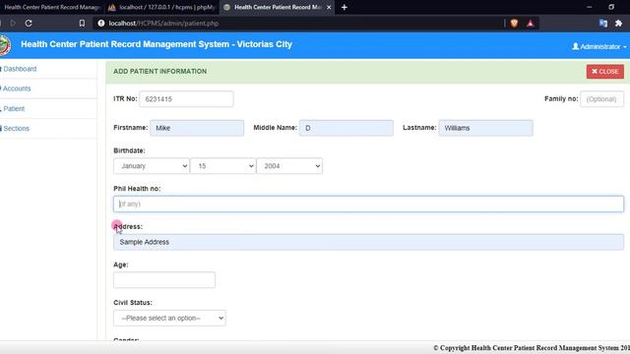Click the Address field with Sample Address
This screenshot has height=354, width=630.
(368, 242)
